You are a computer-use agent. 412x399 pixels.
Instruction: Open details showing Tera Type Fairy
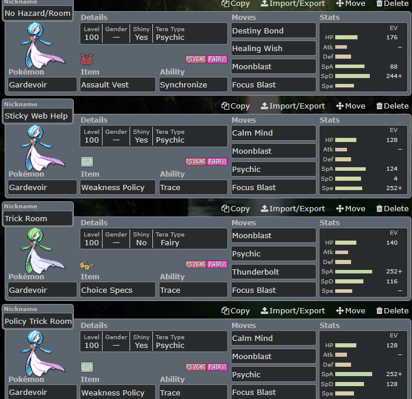tap(154, 239)
